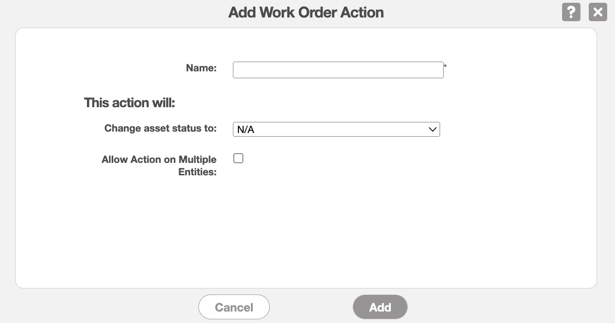Confirm new action with the Add button

pyautogui.click(x=380, y=307)
